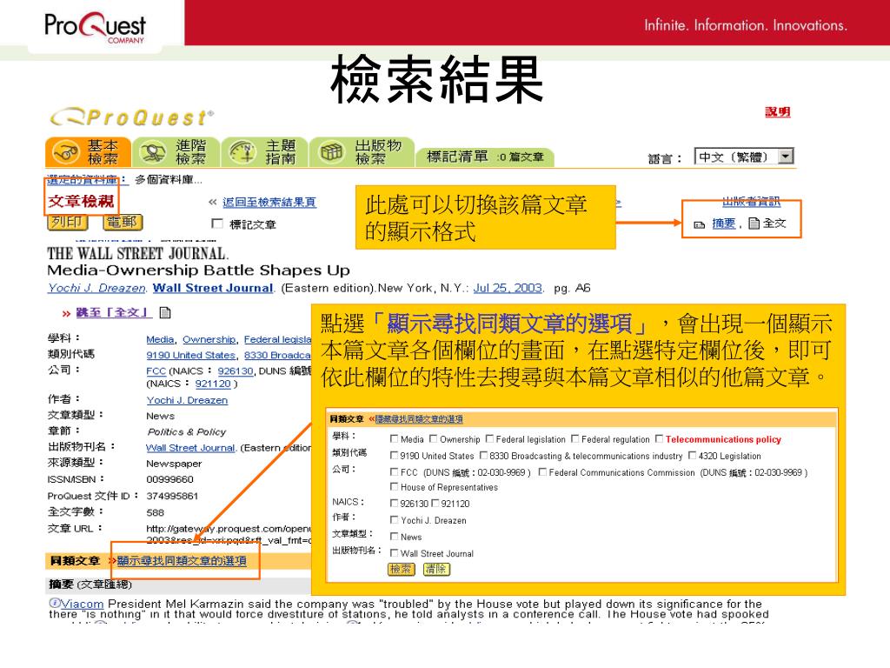Viewport: 890px width, 668px height.
Task: Click the info icon before Viacom
Action: 55,604
